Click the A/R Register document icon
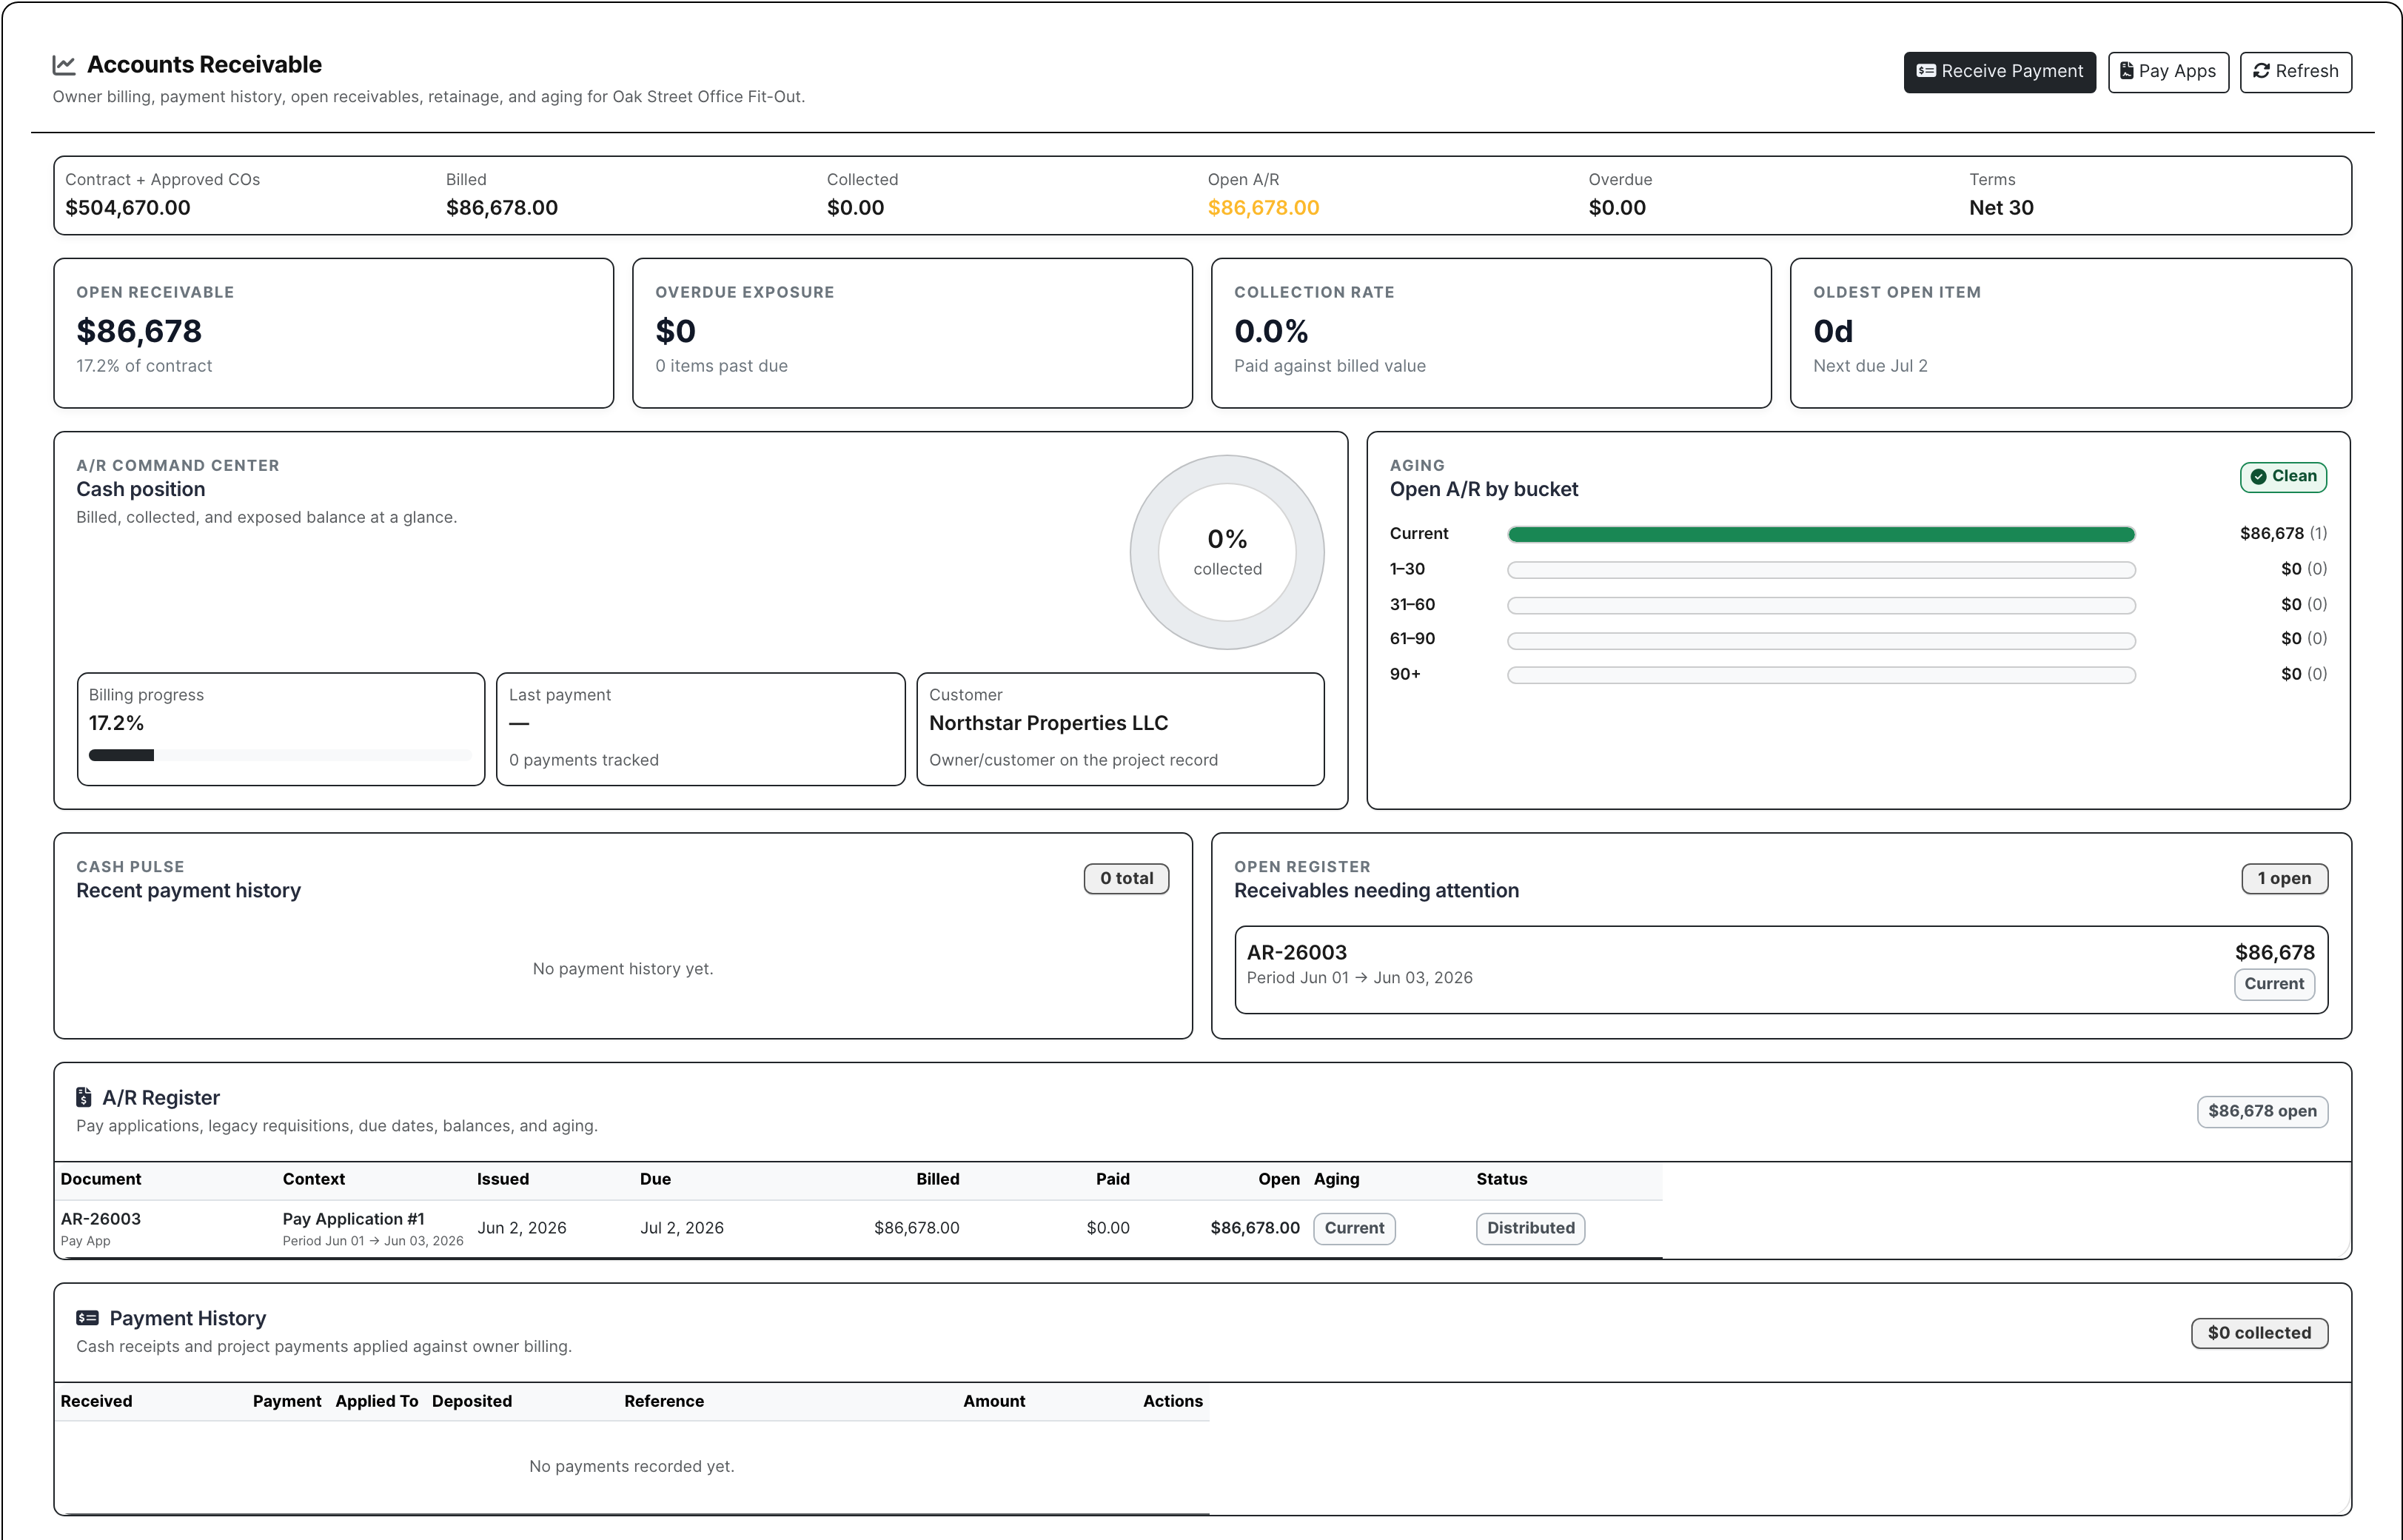The width and height of the screenshot is (2403, 1540). point(84,1097)
